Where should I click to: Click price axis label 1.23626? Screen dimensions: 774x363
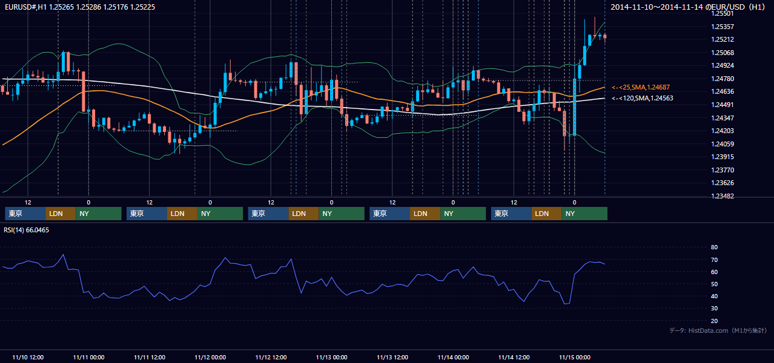[x=722, y=183]
